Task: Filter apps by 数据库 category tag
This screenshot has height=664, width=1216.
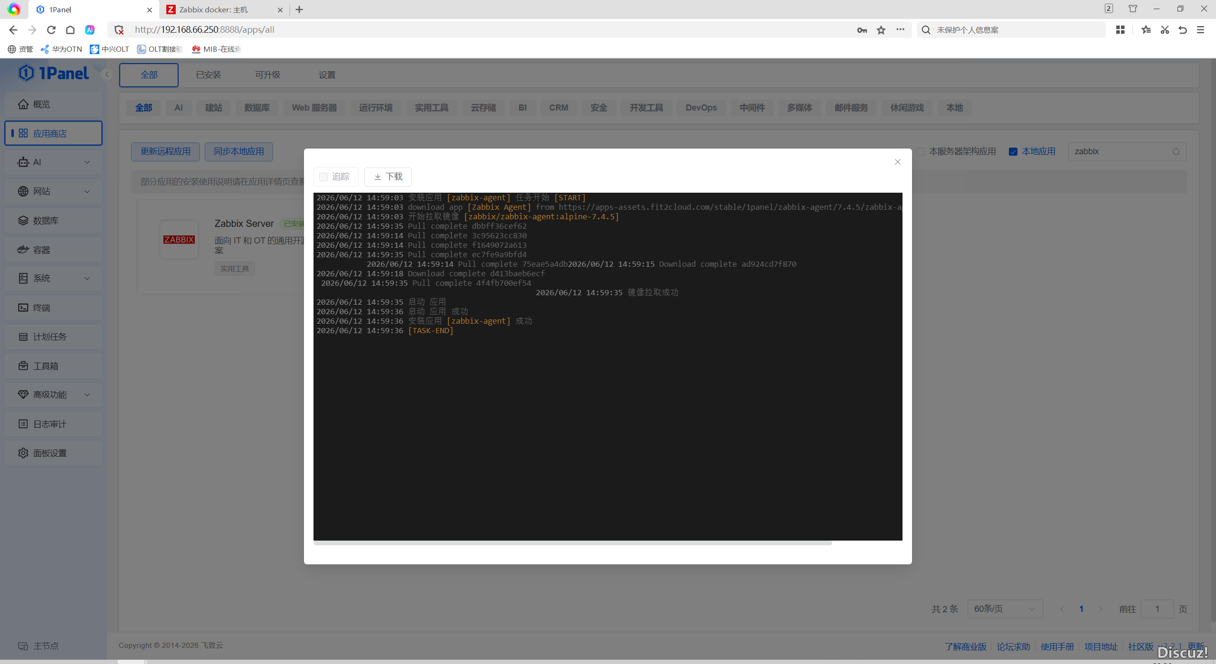Action: [257, 108]
